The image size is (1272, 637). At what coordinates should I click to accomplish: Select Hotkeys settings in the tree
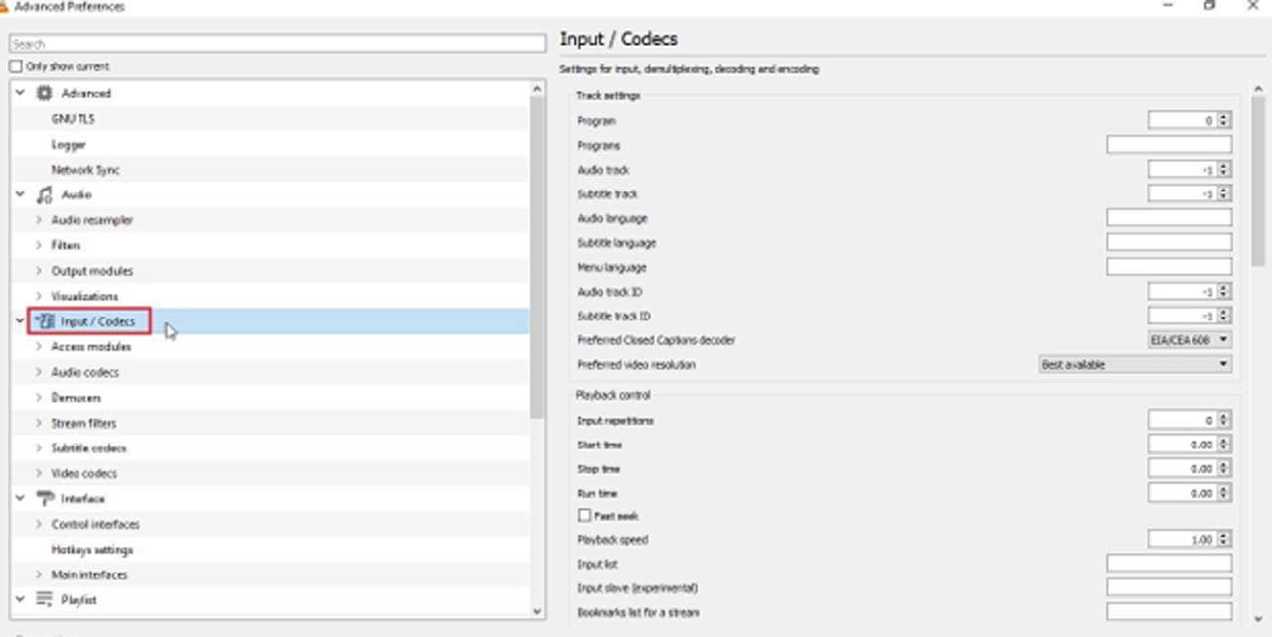point(91,550)
